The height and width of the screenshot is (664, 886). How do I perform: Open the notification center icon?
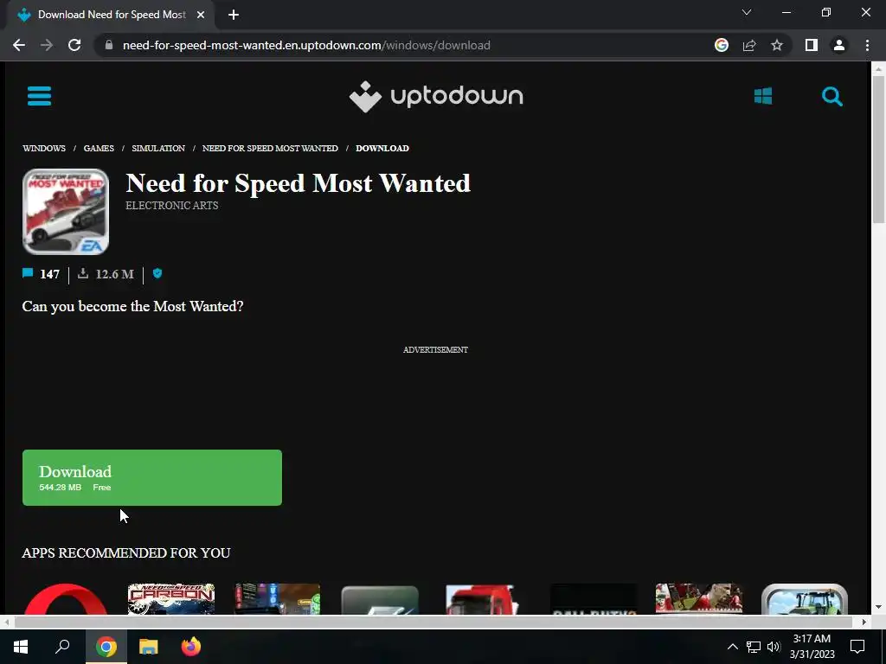point(857,647)
